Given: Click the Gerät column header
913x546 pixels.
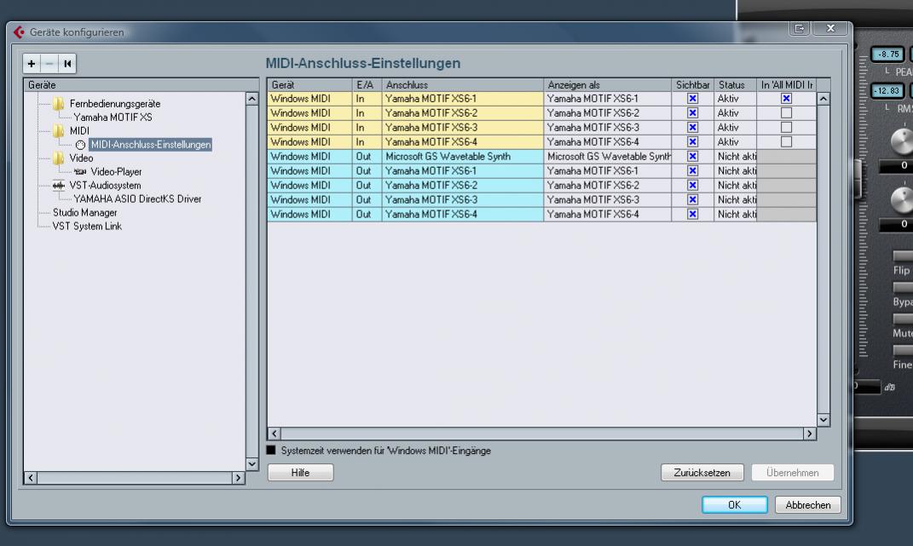Looking at the screenshot, I should coord(309,85).
